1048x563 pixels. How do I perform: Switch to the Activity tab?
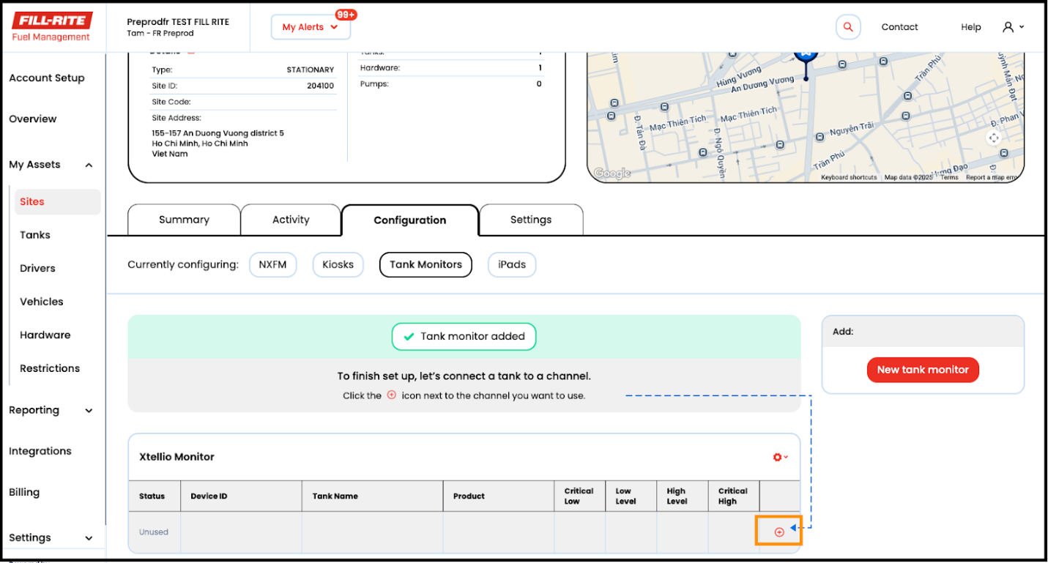coord(291,220)
